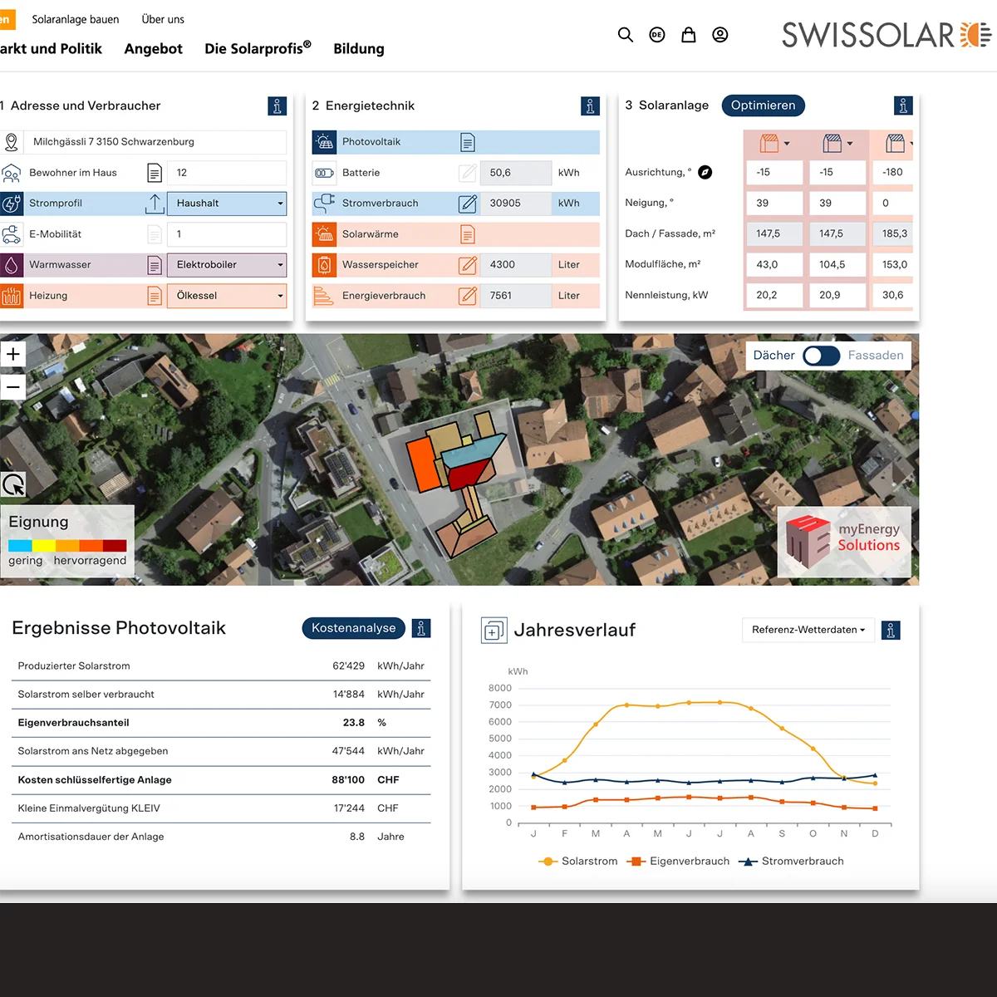
Task: Toggle Dächer / Fassaden switch
Action: point(821,356)
